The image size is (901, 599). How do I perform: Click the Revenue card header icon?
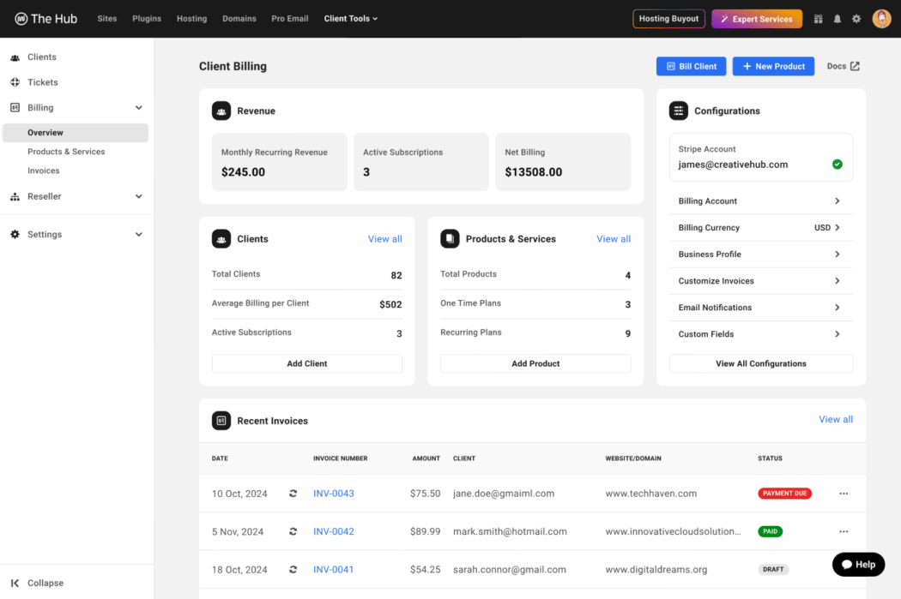pos(221,111)
